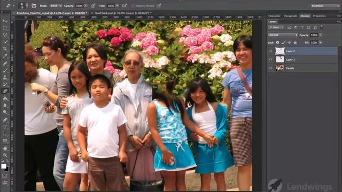Toggle Quick Mask mode

tap(5, 175)
